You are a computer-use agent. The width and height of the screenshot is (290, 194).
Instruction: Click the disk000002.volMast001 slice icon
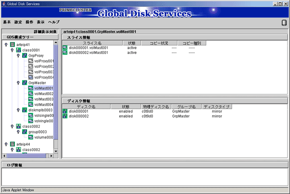point(65,53)
